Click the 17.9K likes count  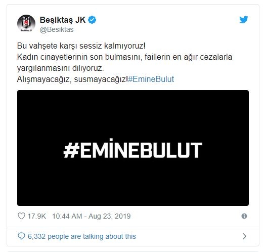pos(37,216)
